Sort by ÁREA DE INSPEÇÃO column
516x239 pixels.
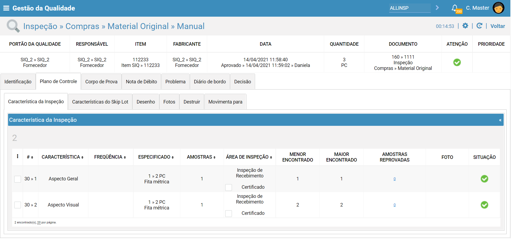point(249,157)
